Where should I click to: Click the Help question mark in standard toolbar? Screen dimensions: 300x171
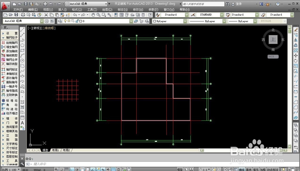[x=150, y=15]
